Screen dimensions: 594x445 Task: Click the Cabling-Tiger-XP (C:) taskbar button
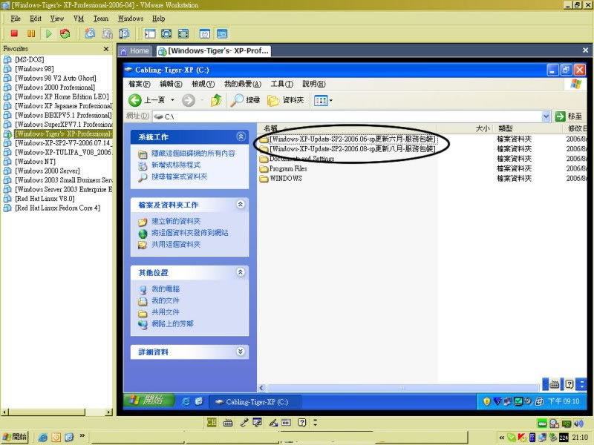tap(255, 402)
